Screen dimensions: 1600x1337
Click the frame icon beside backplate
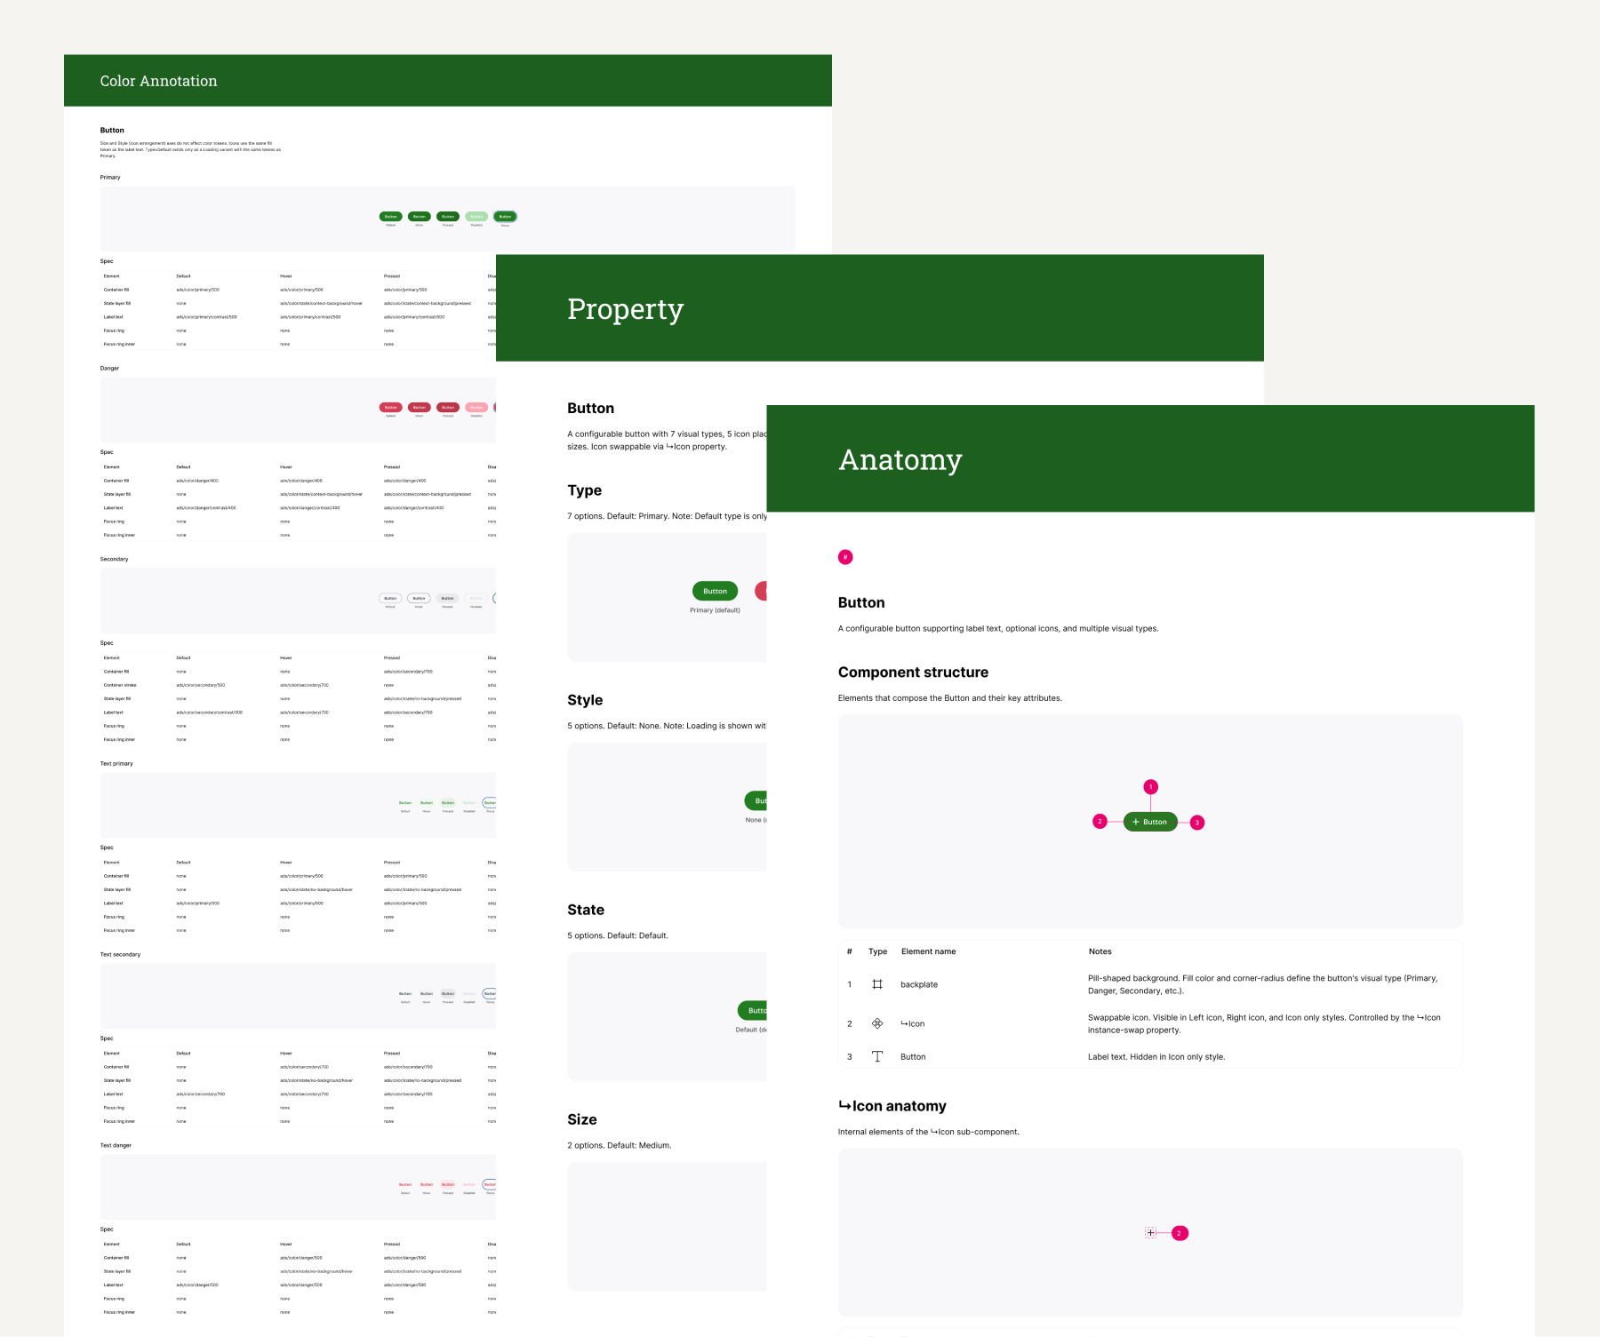[x=877, y=984]
